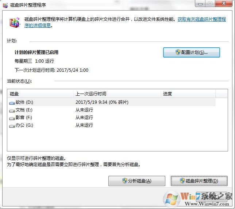
Task: Click 从未运行 in the 办公 (G:) row
Action: pyautogui.click(x=84, y=125)
